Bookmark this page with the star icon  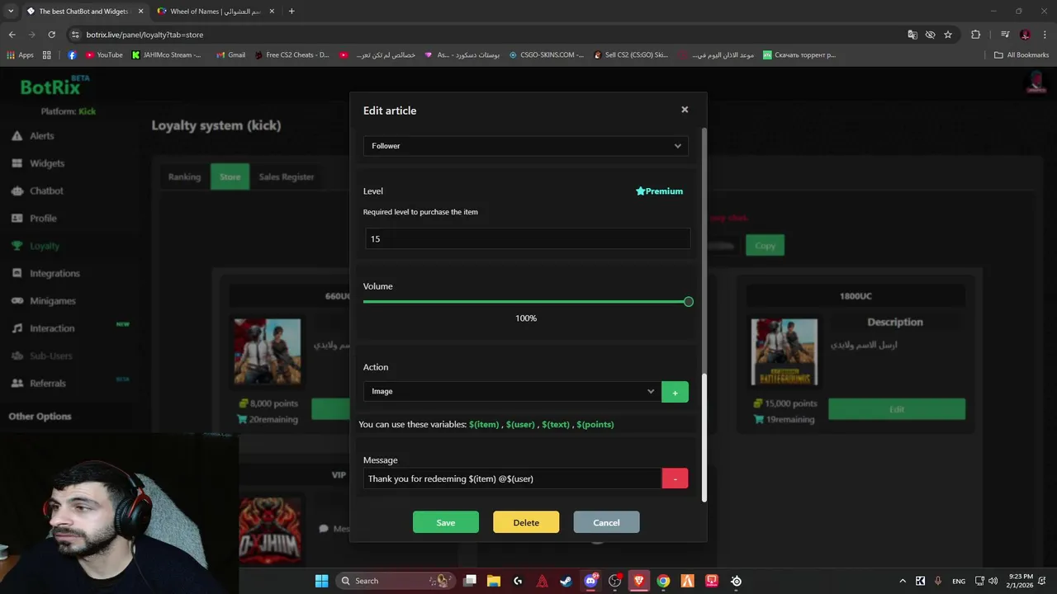tap(948, 35)
